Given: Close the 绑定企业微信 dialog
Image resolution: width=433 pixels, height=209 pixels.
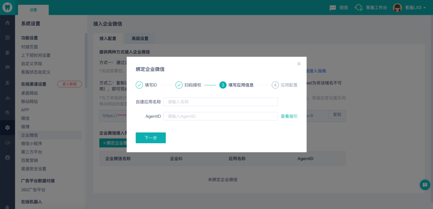Looking at the screenshot, I should 299,64.
